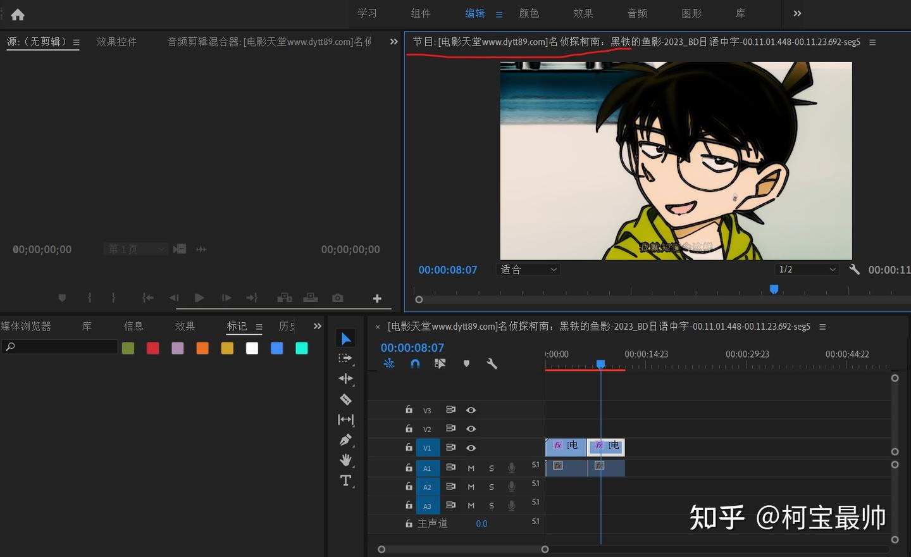Image resolution: width=911 pixels, height=557 pixels.
Task: Switch to 学习 workspace
Action: [x=367, y=13]
